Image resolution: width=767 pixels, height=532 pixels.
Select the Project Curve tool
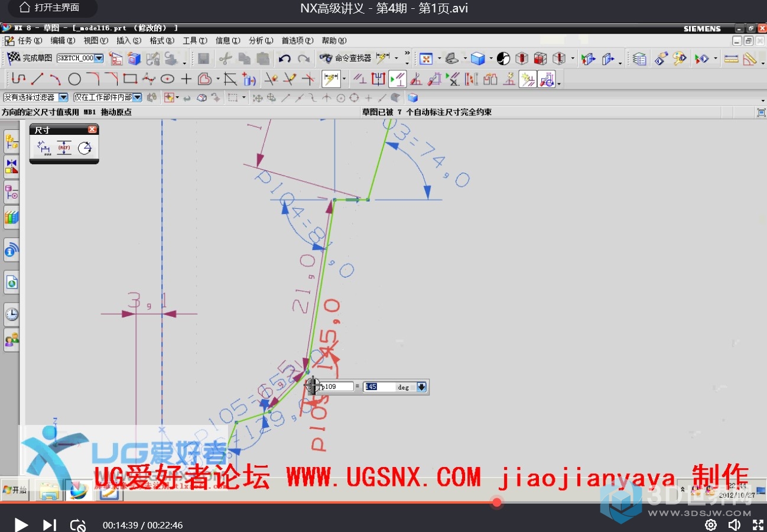(249, 79)
